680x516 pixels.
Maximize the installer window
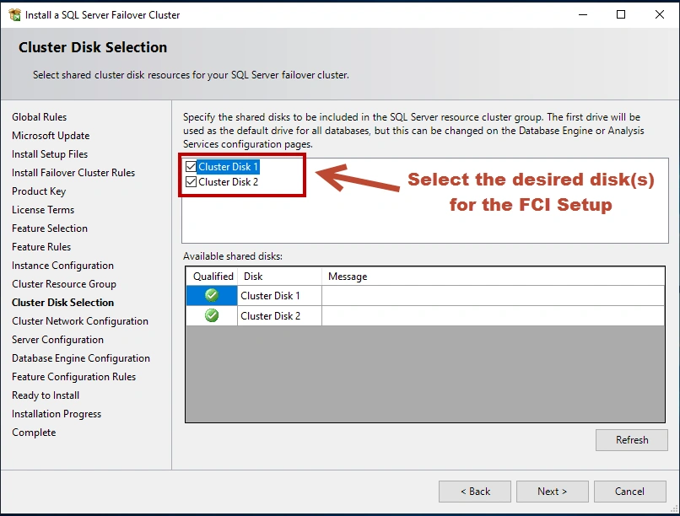(621, 14)
